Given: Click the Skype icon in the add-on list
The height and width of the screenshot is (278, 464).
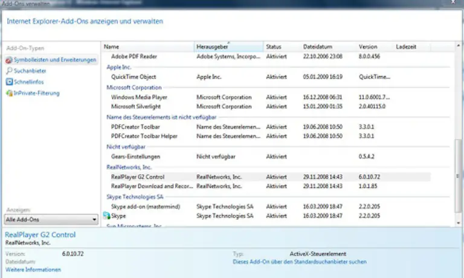Looking at the screenshot, I should pos(106,216).
